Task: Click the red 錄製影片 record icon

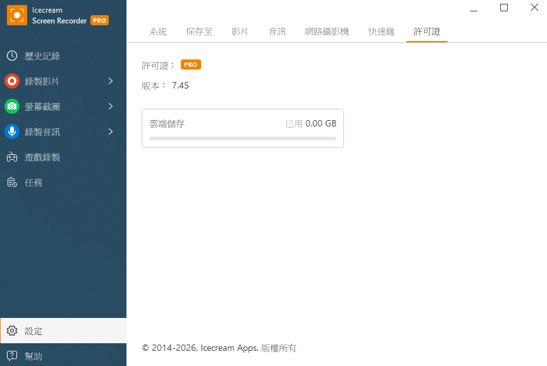Action: 12,81
